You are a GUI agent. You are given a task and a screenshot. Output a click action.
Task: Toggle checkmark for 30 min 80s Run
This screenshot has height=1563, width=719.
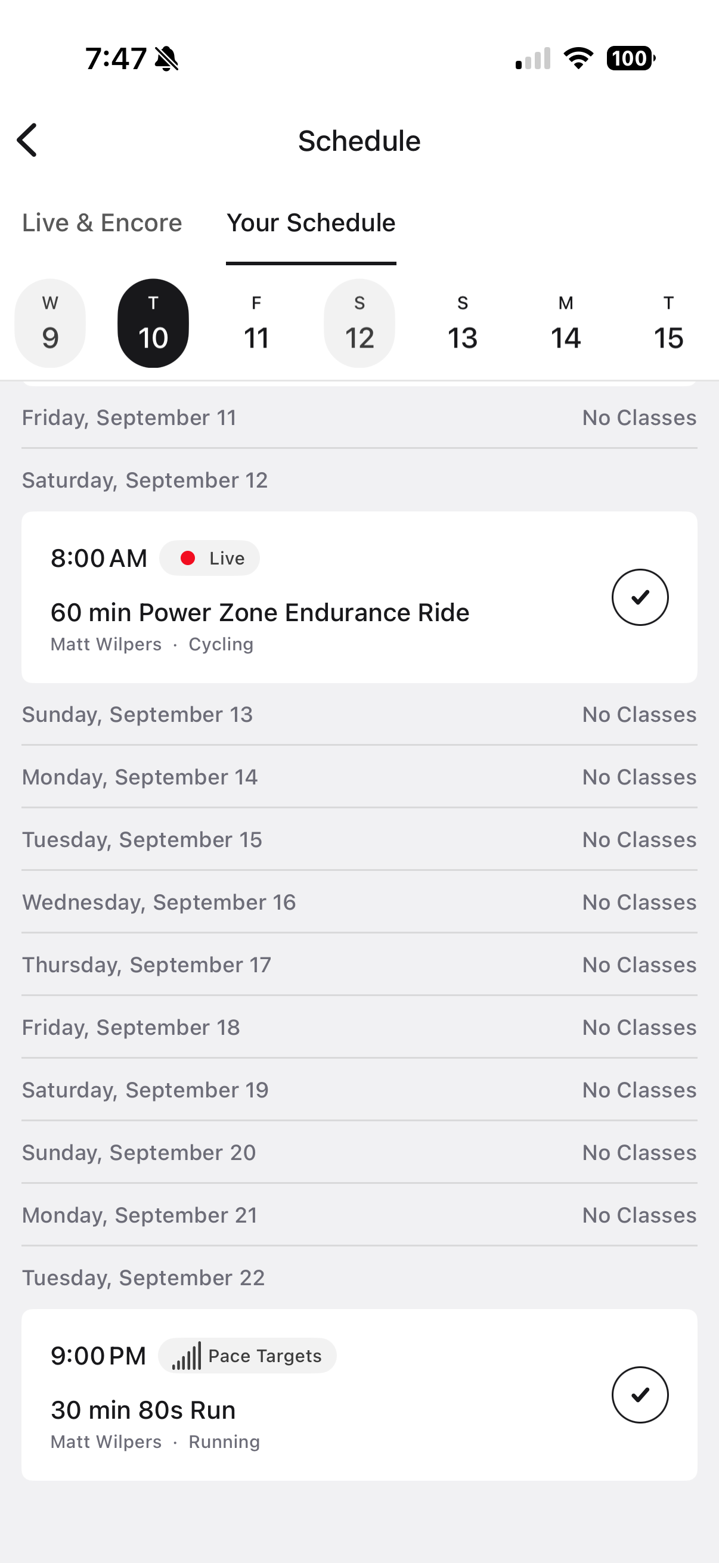(640, 1394)
